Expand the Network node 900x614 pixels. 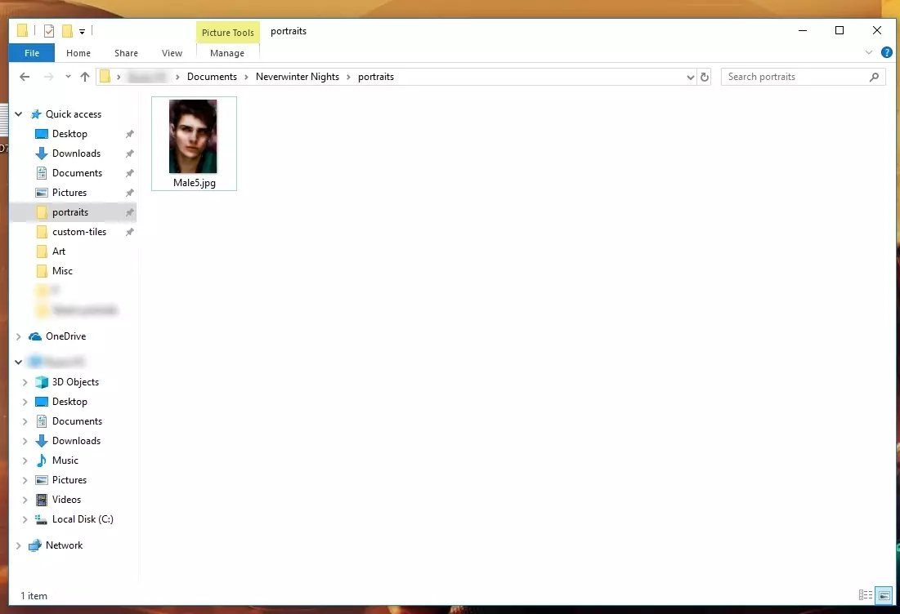[x=18, y=545]
